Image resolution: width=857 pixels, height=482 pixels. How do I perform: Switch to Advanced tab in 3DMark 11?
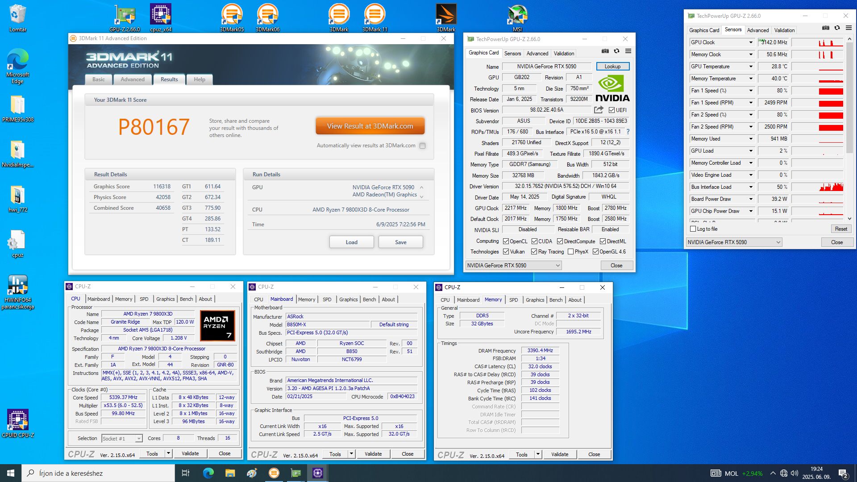pos(133,79)
